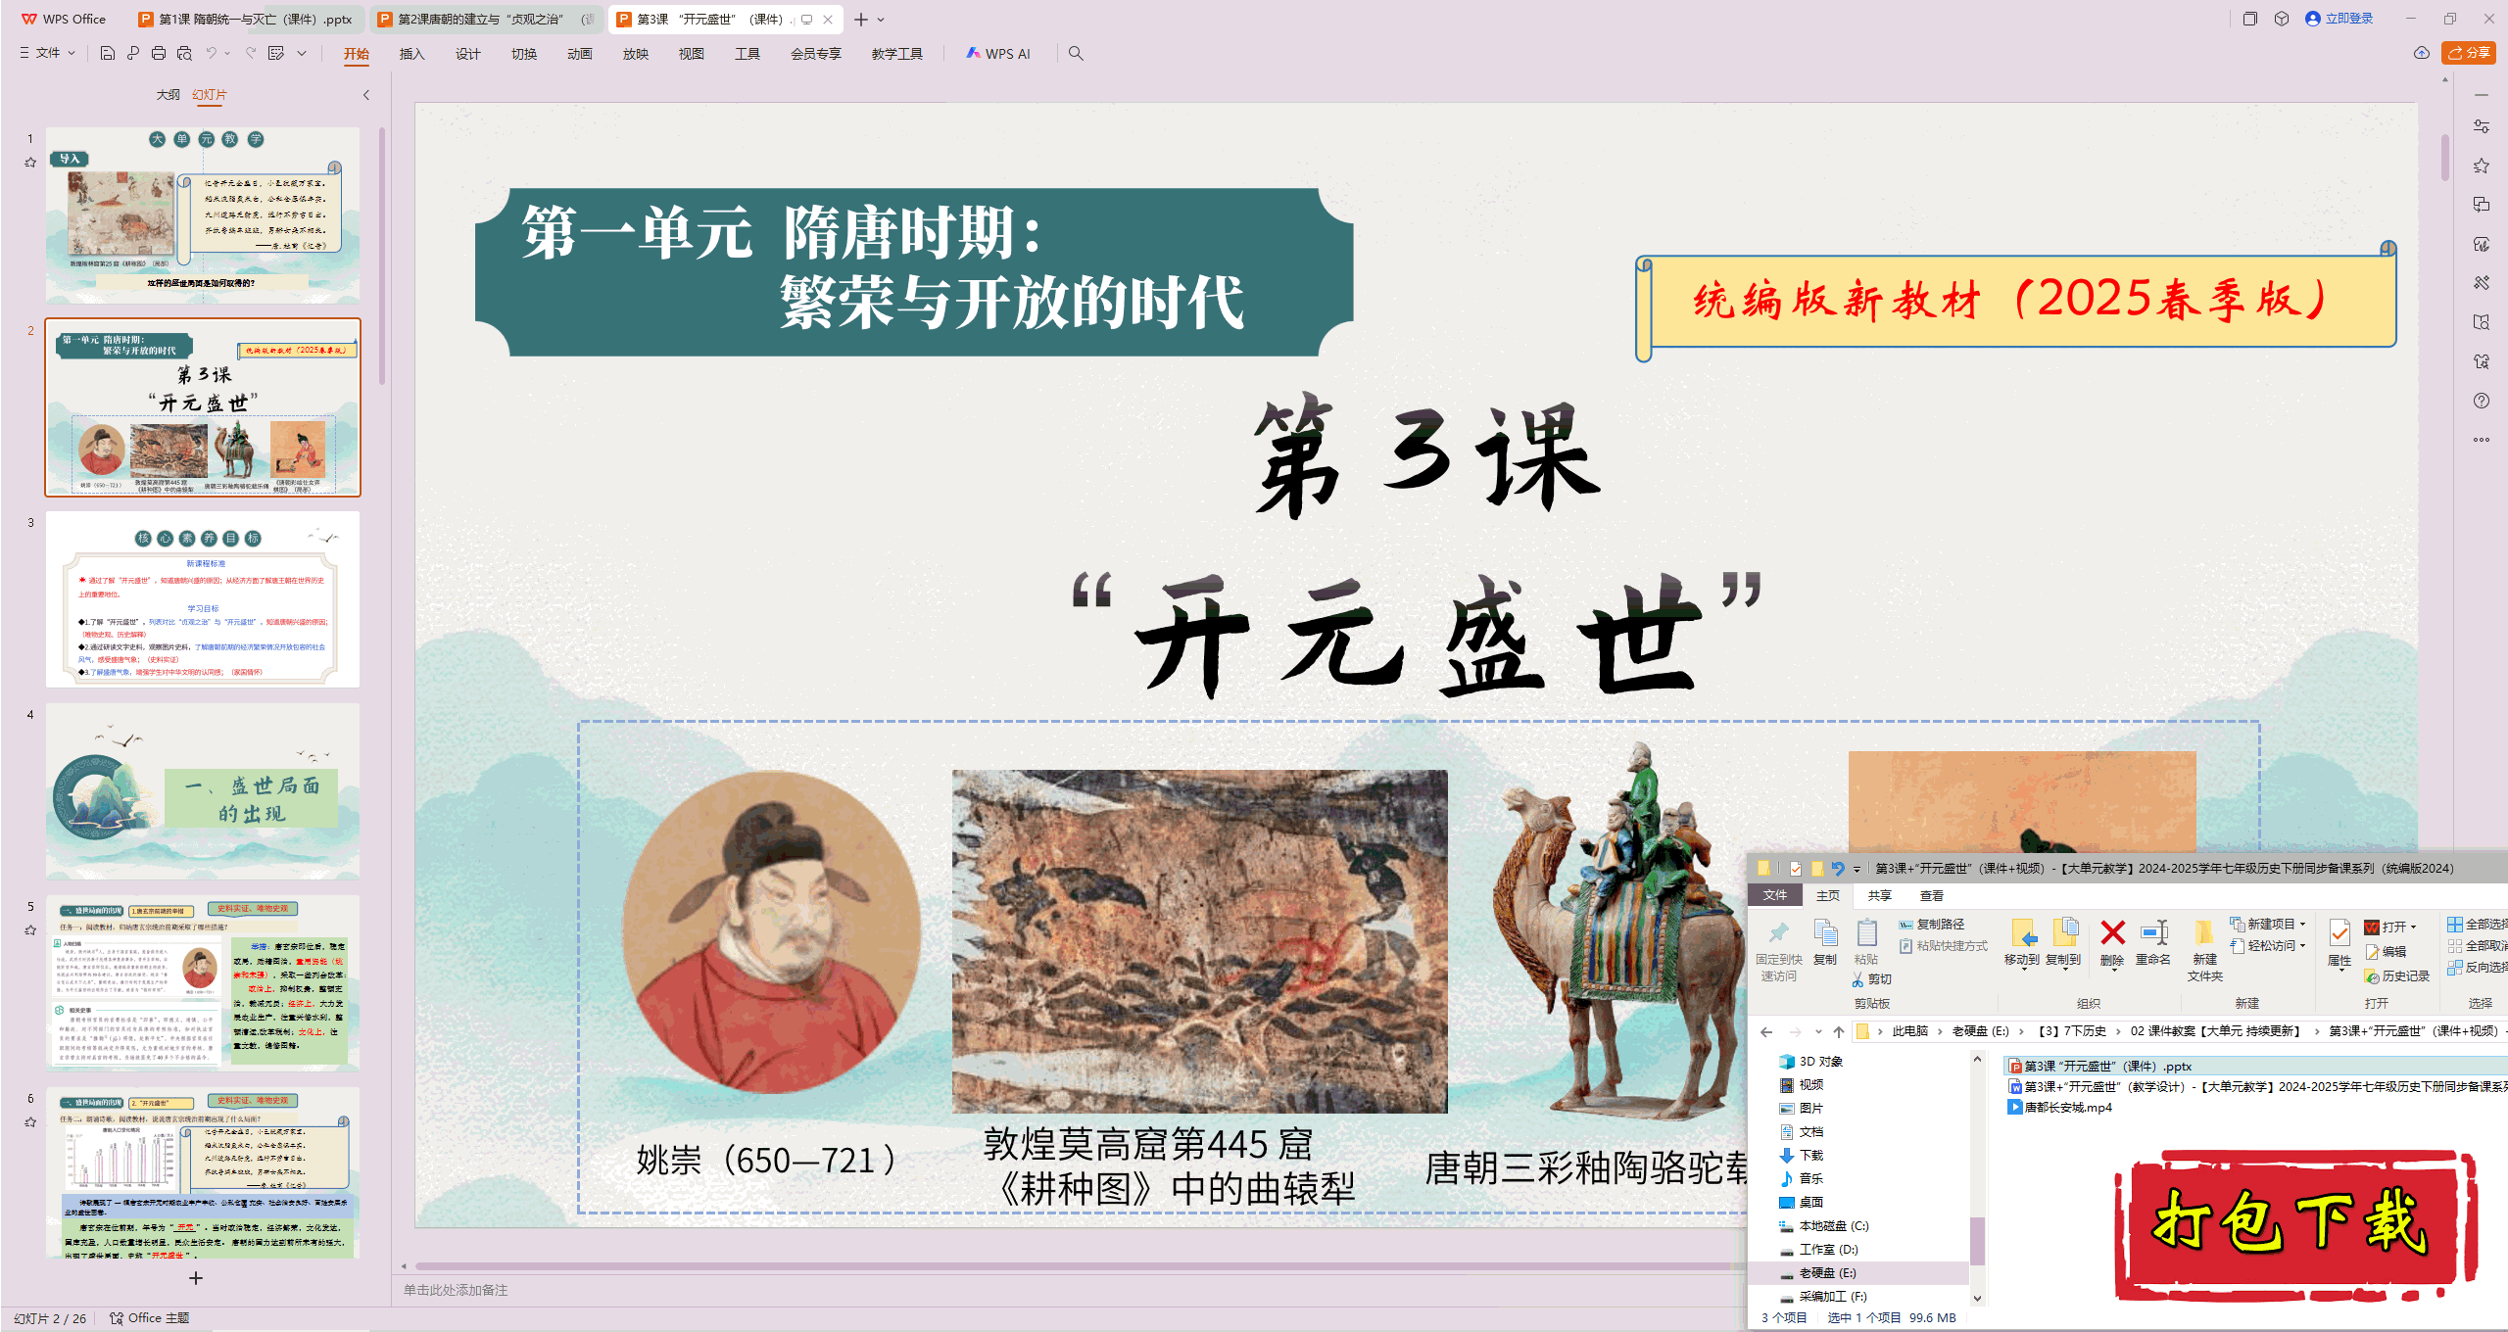Screen dimensions: 2508x1332
Task: Click the orange Share (分享) button
Action: [2469, 53]
